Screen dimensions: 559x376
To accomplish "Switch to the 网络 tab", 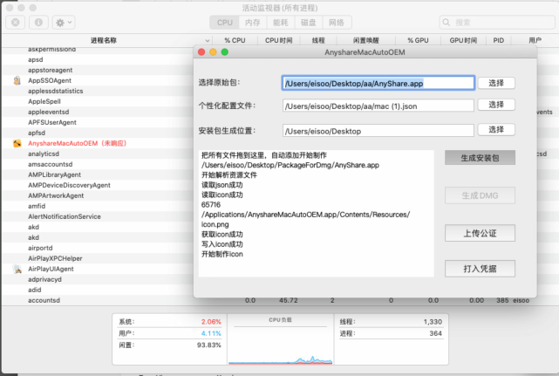I will (337, 23).
